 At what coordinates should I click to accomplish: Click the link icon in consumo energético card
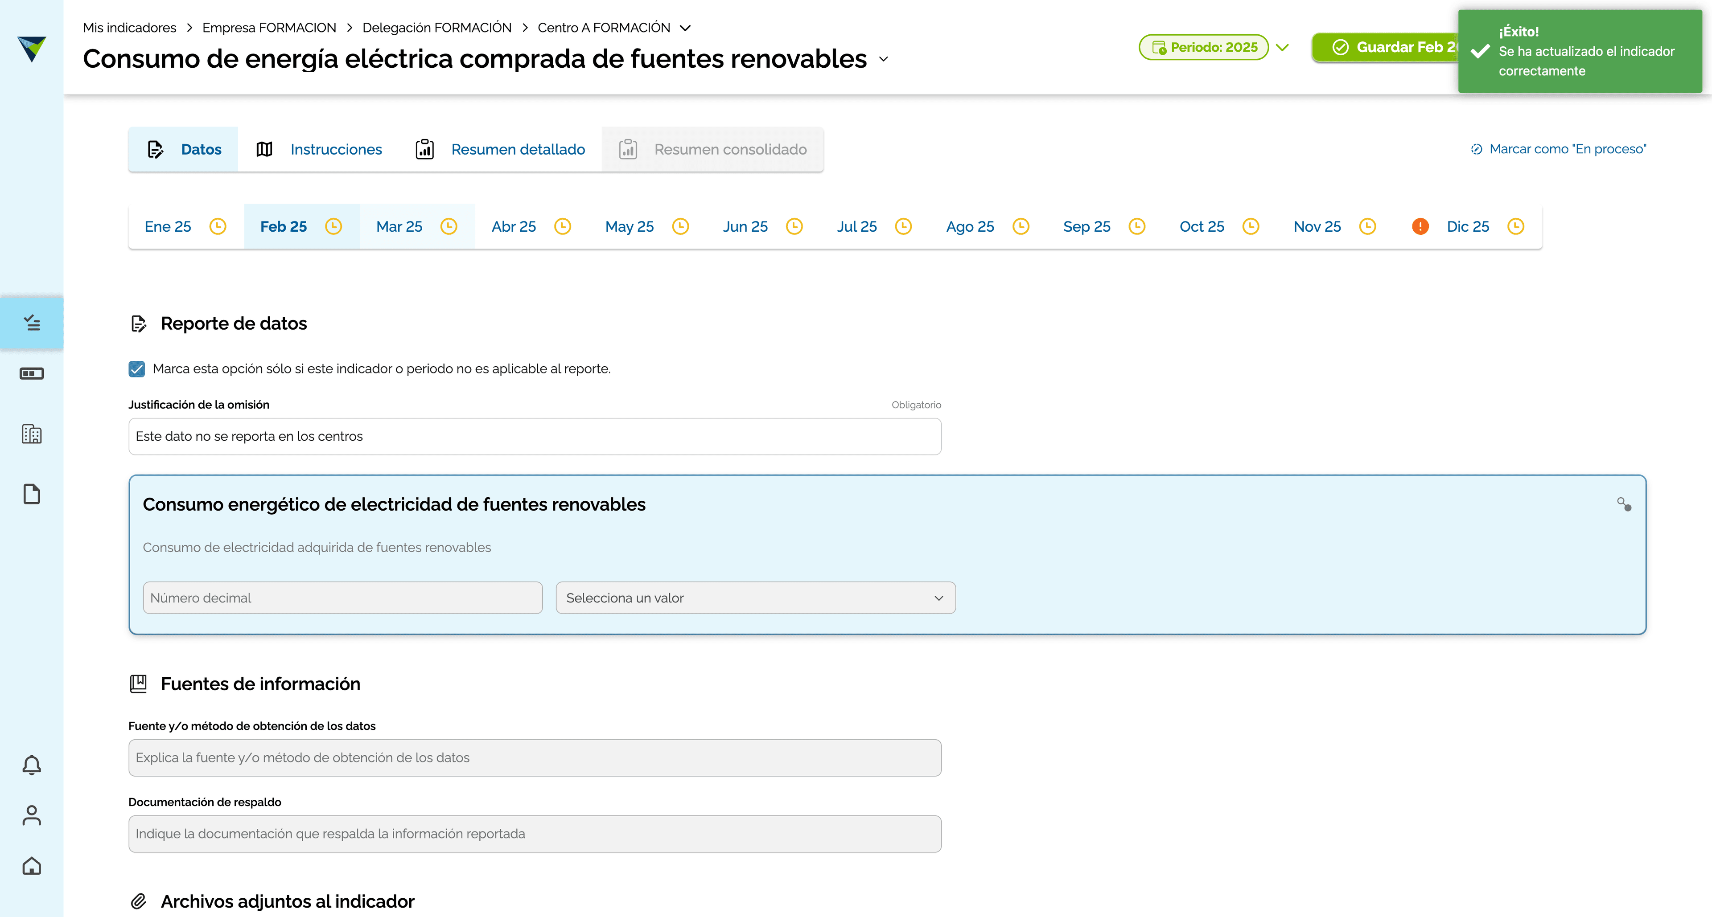click(x=1624, y=505)
